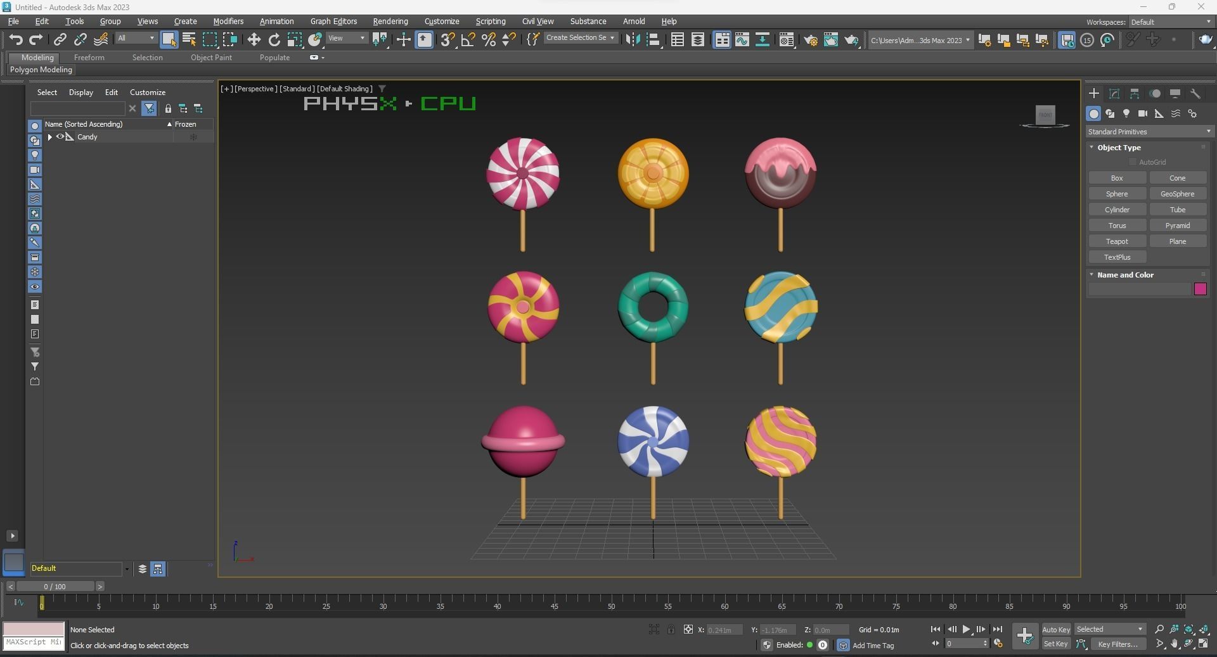Play the animation
The image size is (1217, 657).
[x=966, y=629]
